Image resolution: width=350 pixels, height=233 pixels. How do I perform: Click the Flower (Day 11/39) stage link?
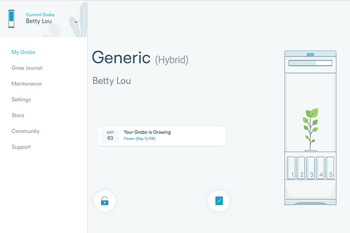pos(140,139)
